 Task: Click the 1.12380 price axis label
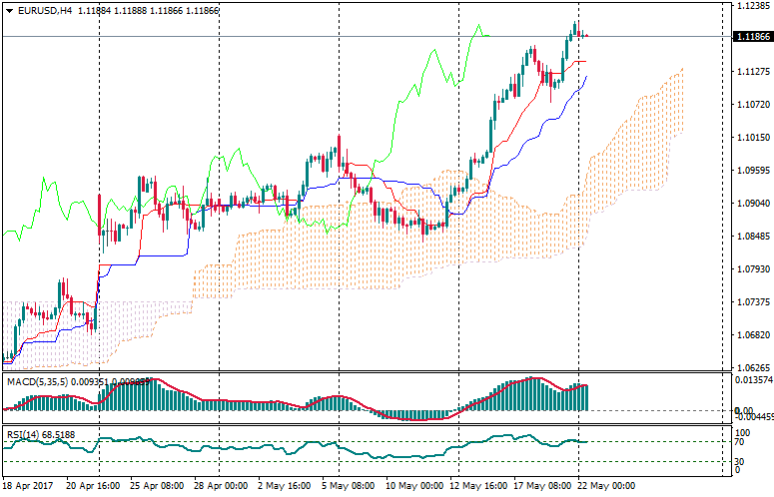[x=751, y=6]
